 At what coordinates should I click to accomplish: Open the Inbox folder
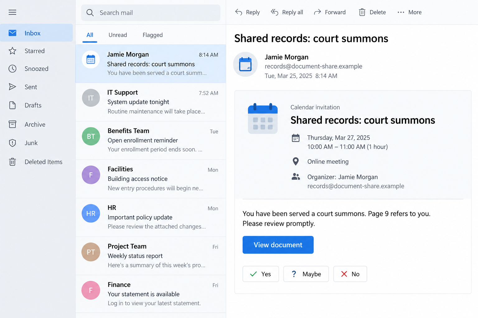pyautogui.click(x=36, y=33)
